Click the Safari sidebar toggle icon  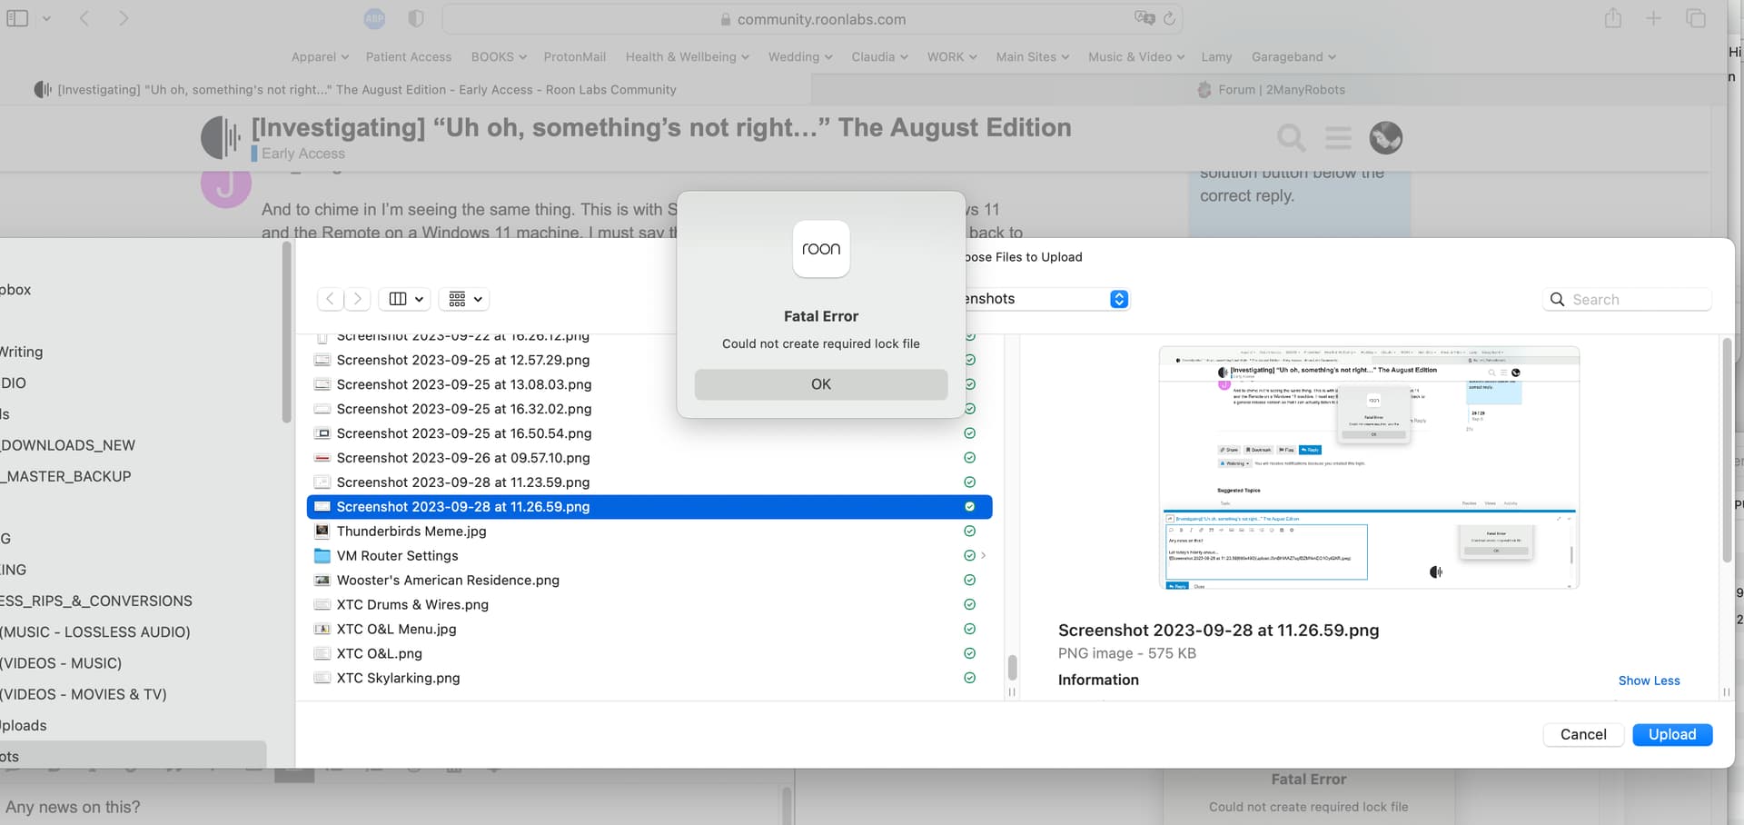17,18
